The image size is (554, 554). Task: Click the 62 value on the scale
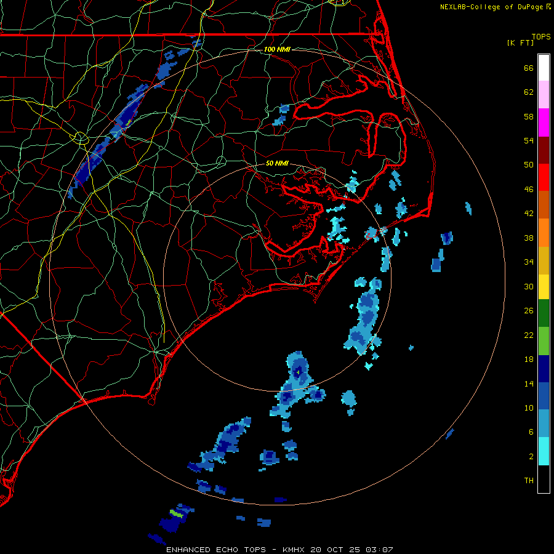pyautogui.click(x=529, y=92)
